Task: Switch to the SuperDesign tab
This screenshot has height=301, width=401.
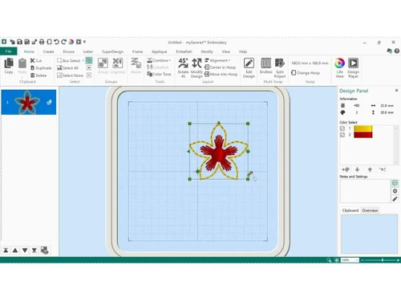Action: 112,51
